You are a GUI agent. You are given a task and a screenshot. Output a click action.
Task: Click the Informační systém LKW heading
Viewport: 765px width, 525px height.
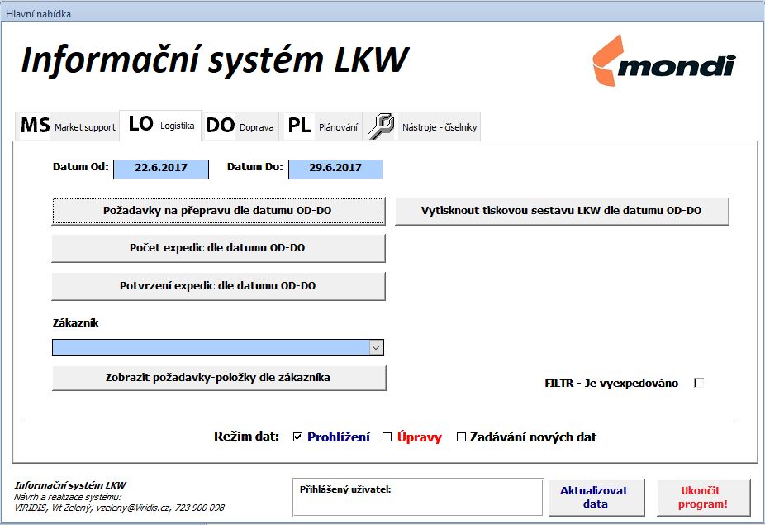[215, 60]
